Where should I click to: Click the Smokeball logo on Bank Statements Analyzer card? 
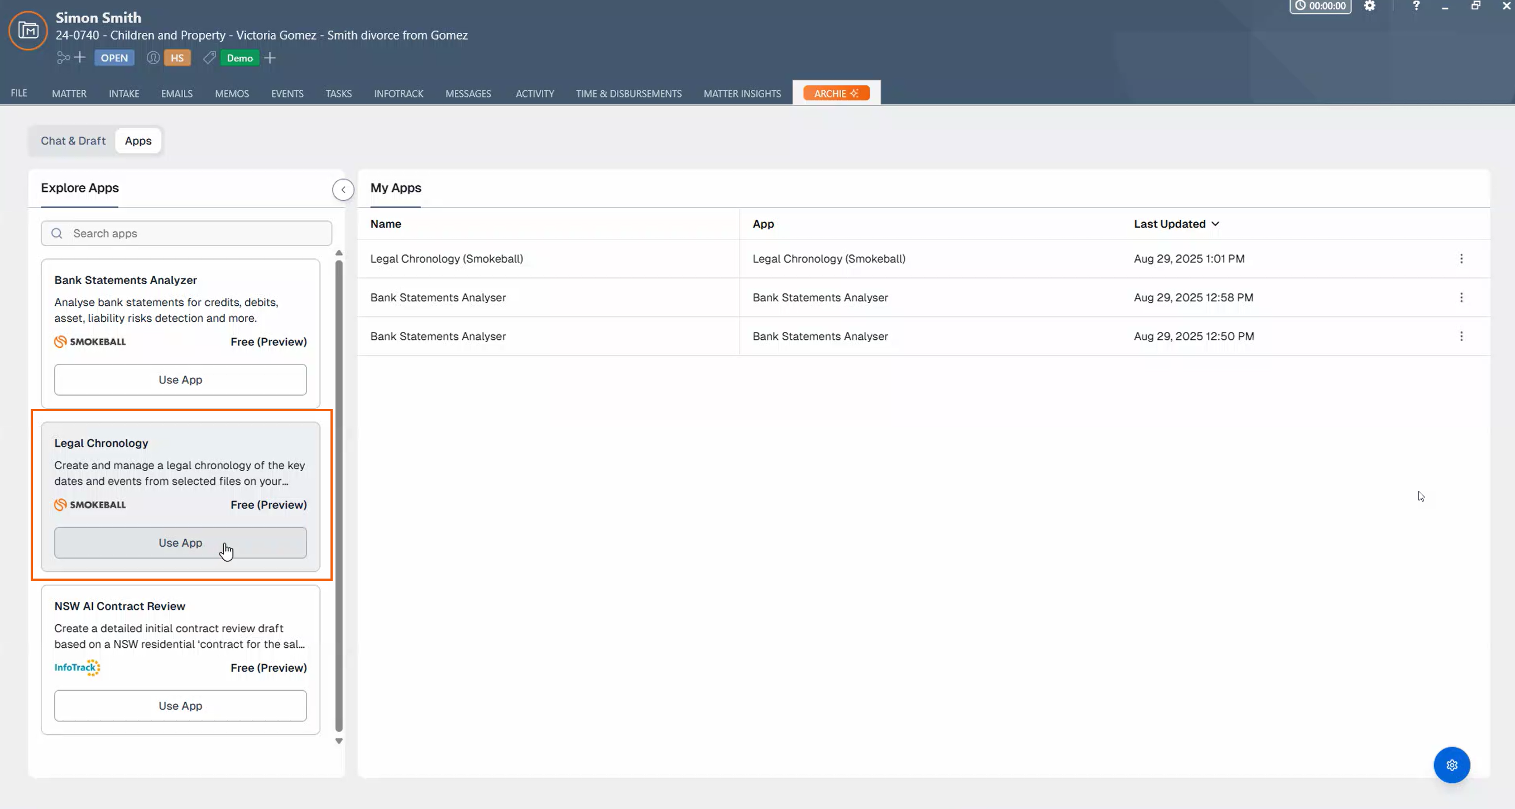point(90,341)
